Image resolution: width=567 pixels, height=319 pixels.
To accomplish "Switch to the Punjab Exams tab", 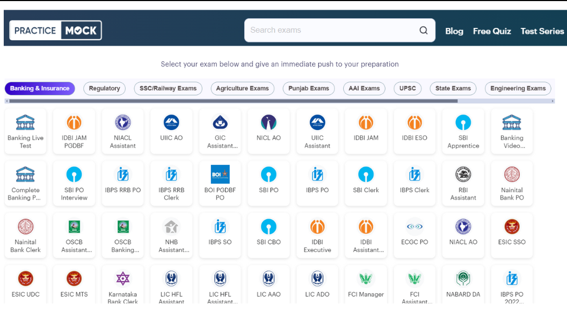I will 309,88.
